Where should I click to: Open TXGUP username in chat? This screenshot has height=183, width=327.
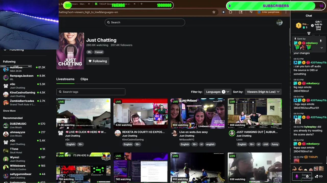pyautogui.click(x=313, y=157)
